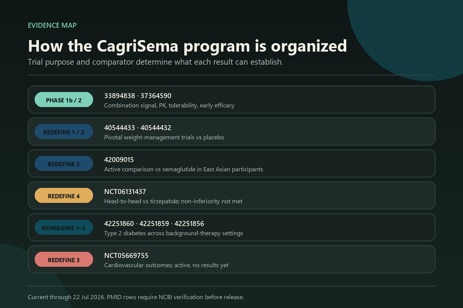Click 'Combination signal, PK, tolerability, early efficacy'
Image resolution: width=463 pixels, height=308 pixels.
tap(169, 105)
